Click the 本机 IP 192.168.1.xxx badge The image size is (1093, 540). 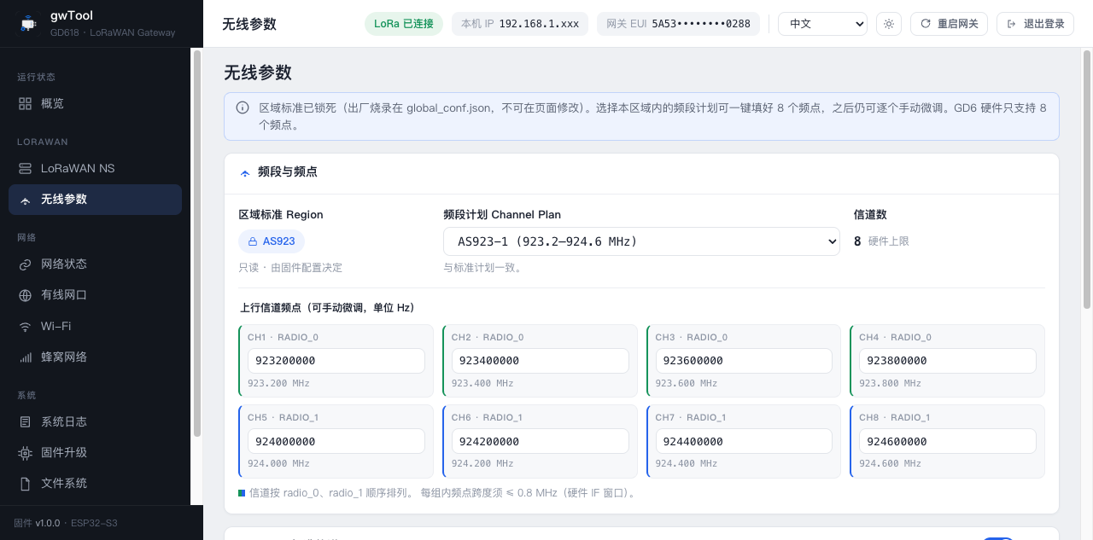tap(520, 24)
